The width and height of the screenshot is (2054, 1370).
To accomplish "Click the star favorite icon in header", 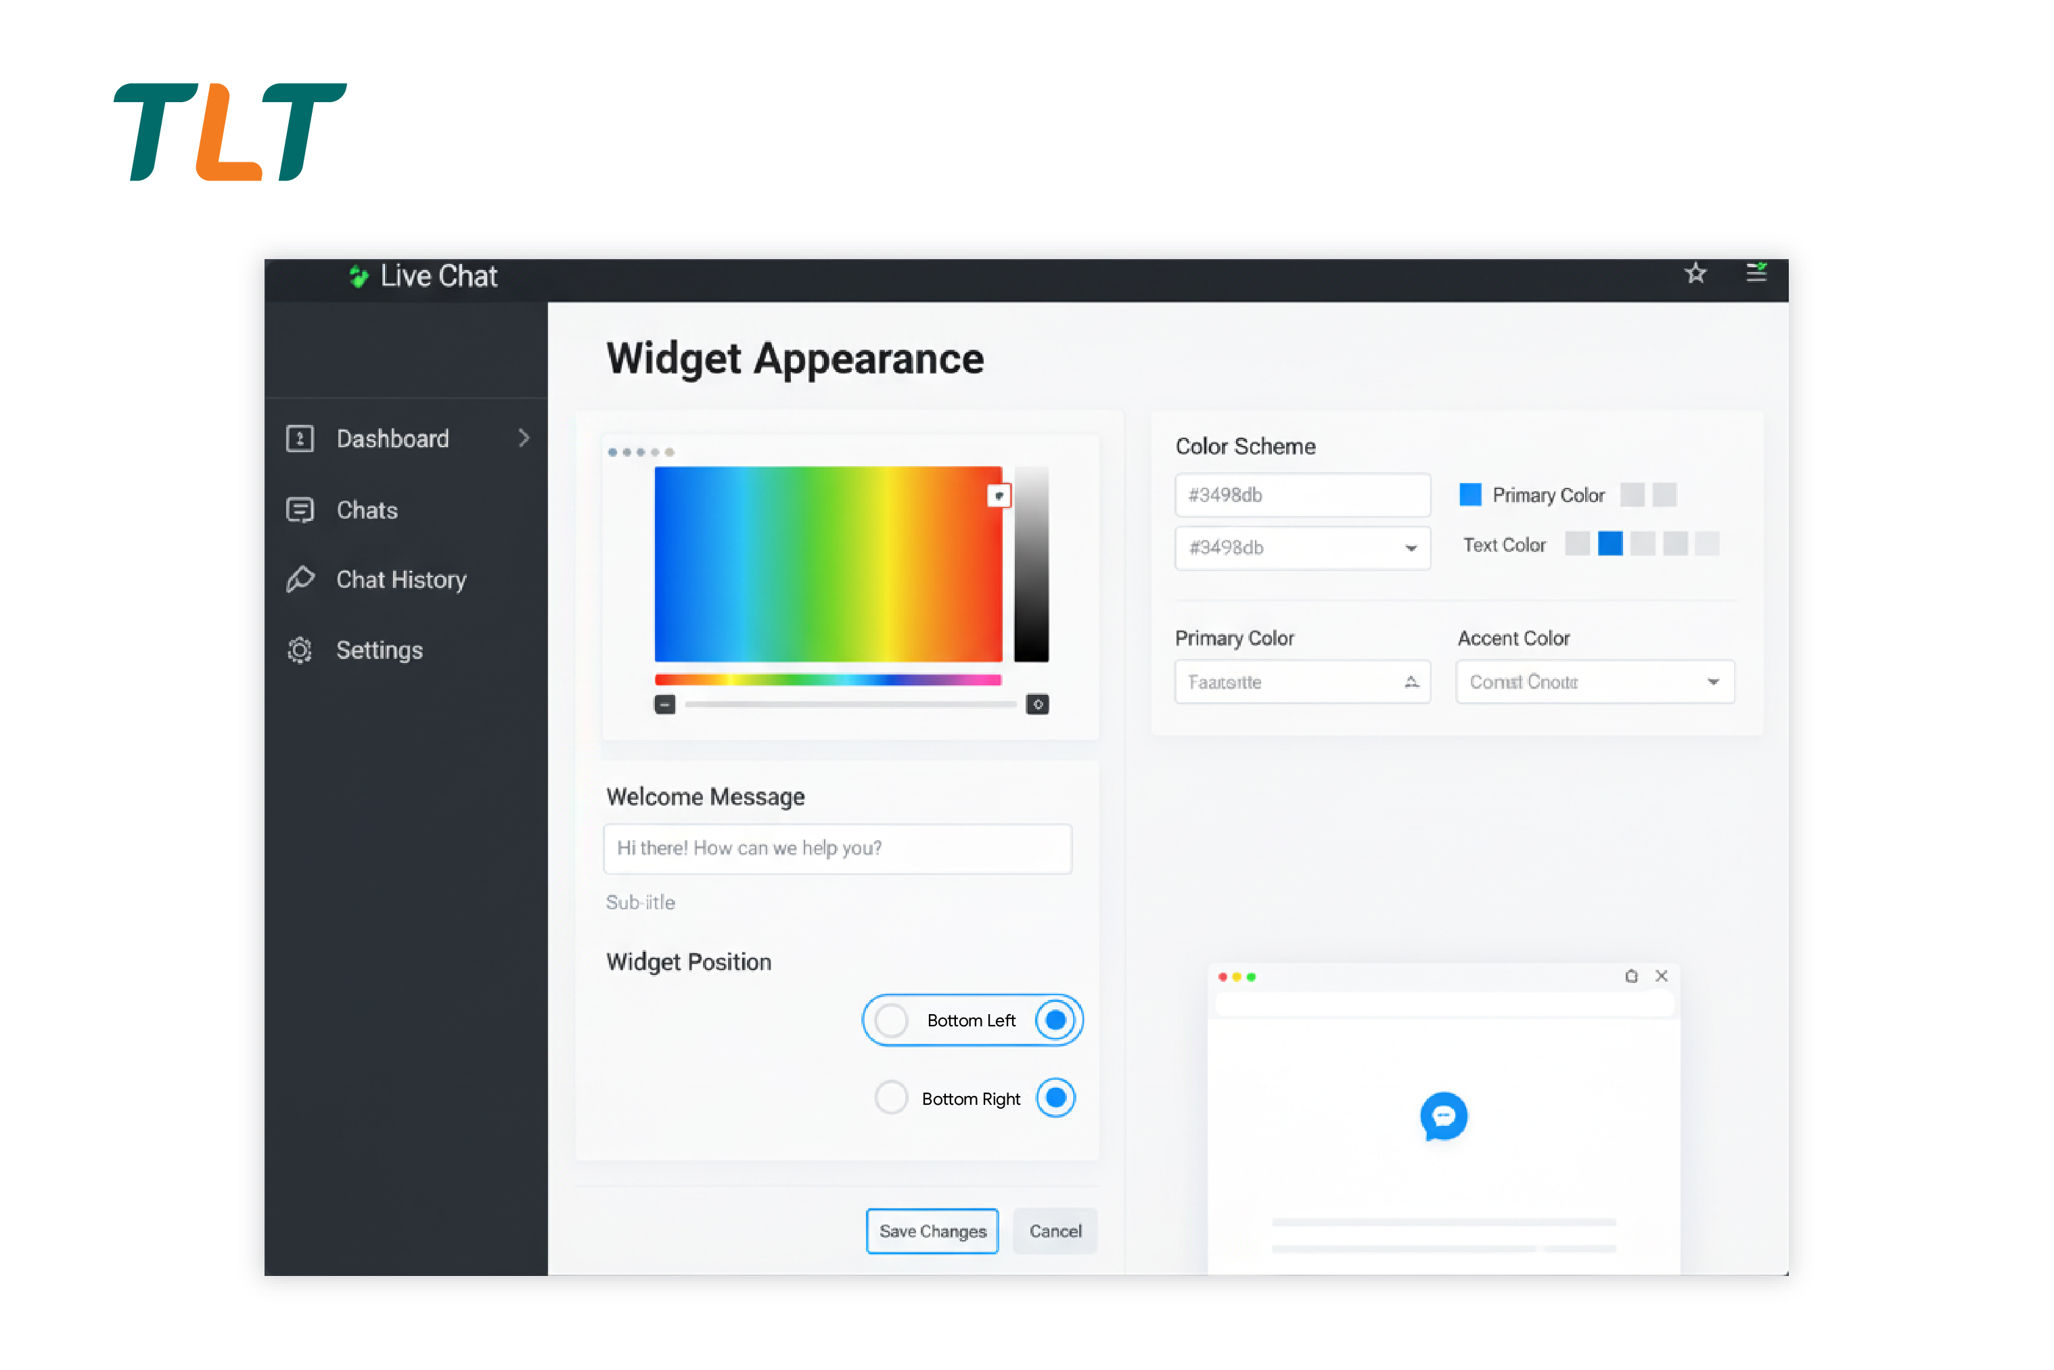I will click(x=1695, y=273).
